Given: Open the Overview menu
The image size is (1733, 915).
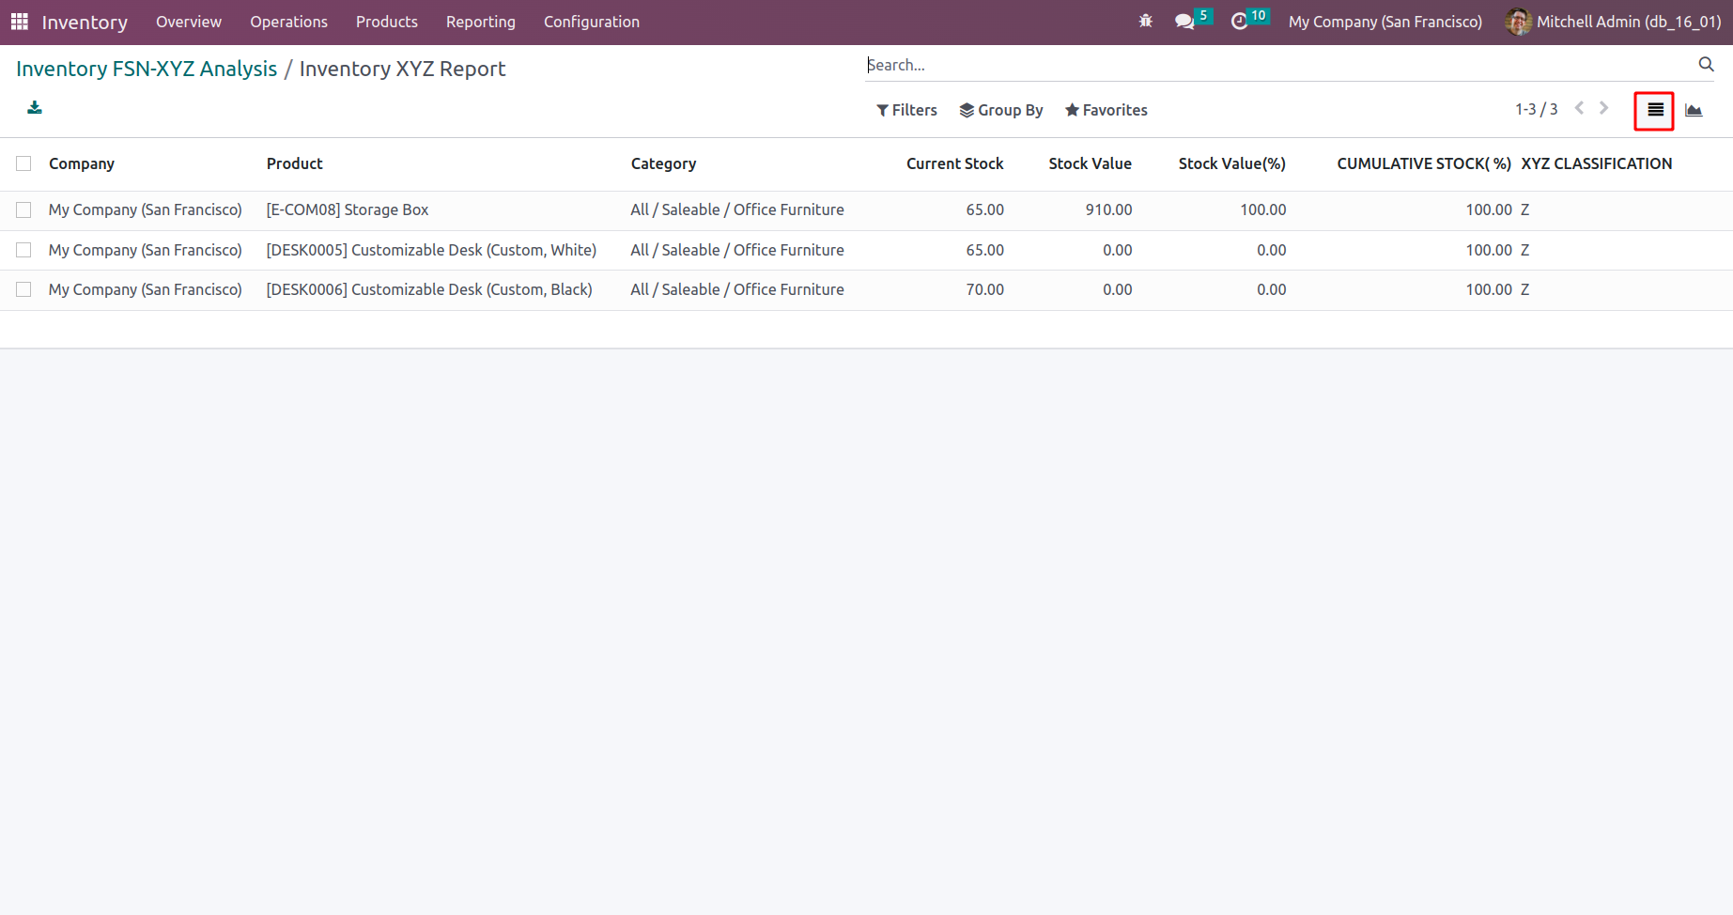Looking at the screenshot, I should (x=189, y=22).
